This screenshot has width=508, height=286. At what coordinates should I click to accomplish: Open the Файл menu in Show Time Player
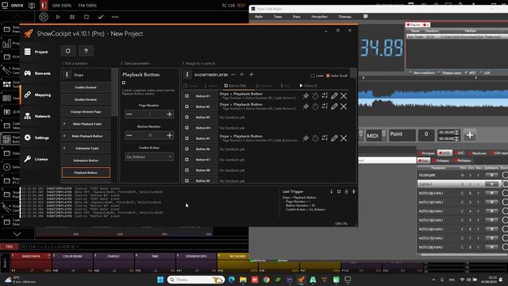(259, 17)
